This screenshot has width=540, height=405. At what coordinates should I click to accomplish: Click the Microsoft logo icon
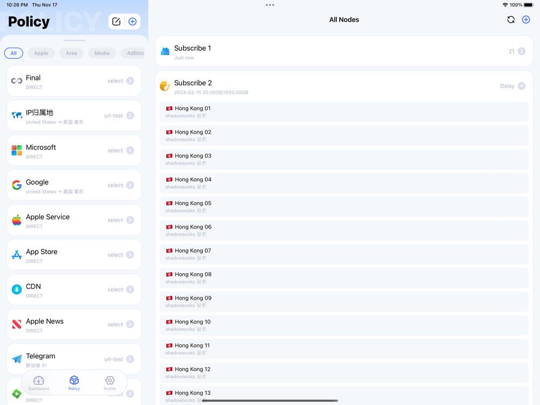[x=17, y=150]
